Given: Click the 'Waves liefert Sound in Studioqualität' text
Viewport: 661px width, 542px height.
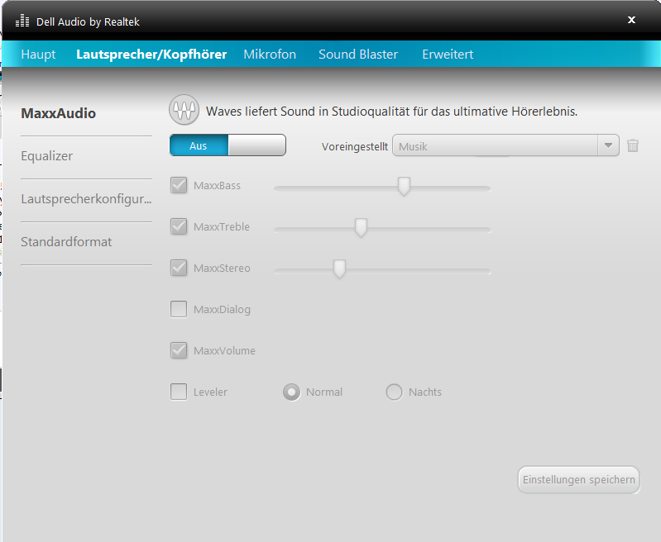Looking at the screenshot, I should [x=391, y=112].
